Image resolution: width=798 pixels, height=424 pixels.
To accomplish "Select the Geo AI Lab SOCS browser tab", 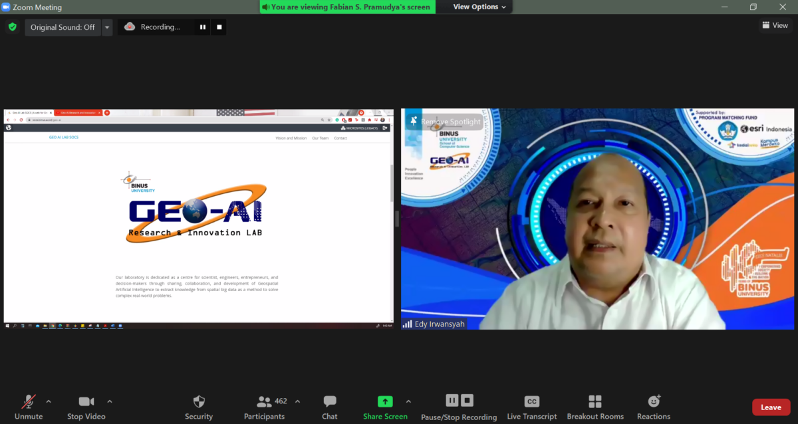I will tap(29, 113).
